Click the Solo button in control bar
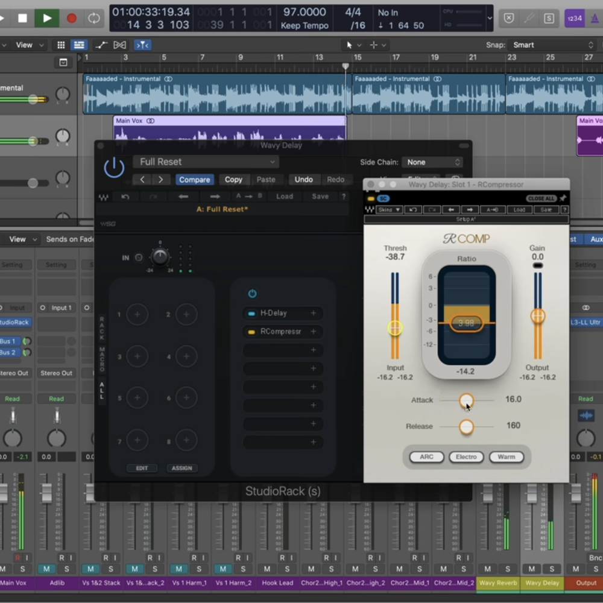Screen dimensions: 603x603 [x=549, y=18]
